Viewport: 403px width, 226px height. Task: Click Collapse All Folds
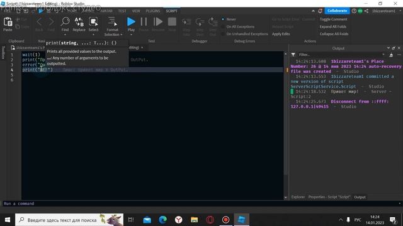pos(334,34)
